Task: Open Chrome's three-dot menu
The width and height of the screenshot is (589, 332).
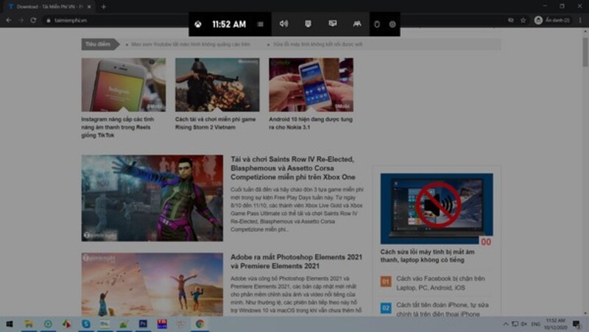Action: 580,21
